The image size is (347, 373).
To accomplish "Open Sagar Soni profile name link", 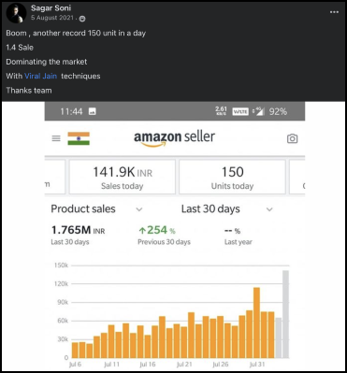I will pos(51,8).
